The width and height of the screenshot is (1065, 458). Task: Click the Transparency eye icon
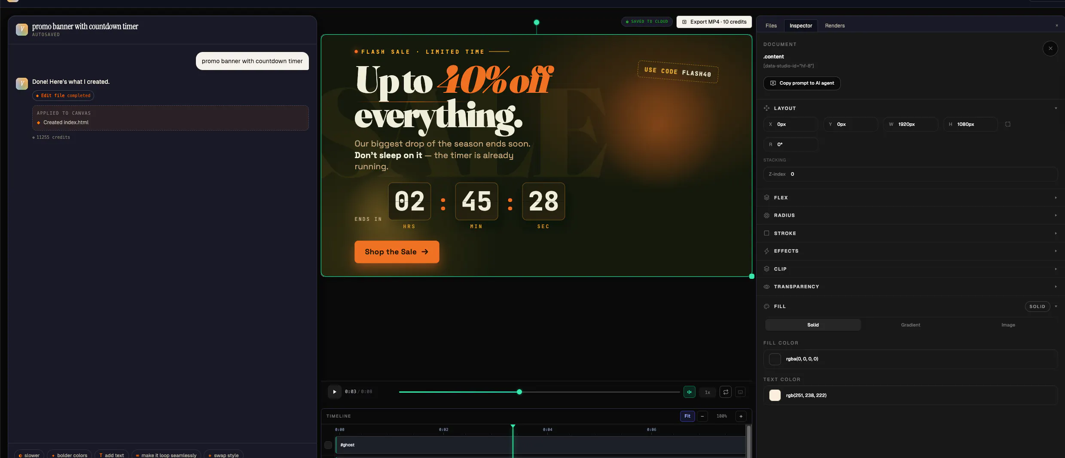(767, 287)
